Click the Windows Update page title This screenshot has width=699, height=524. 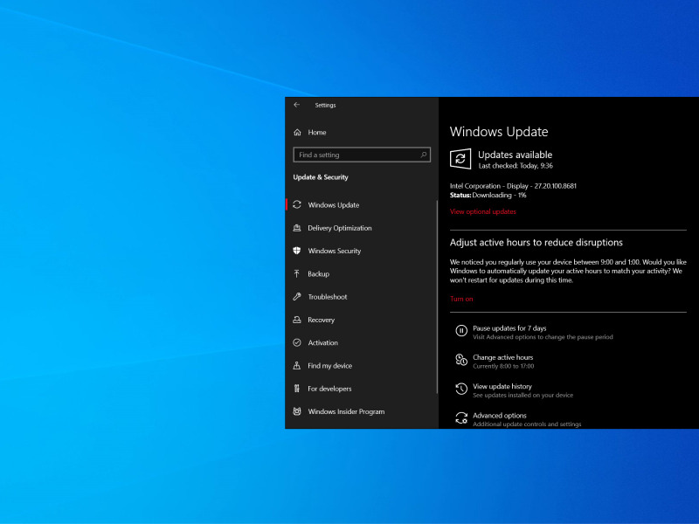point(499,132)
